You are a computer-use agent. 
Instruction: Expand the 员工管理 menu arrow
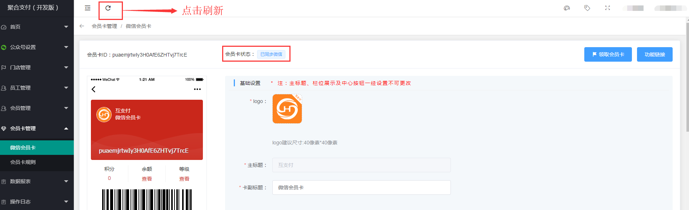pos(66,88)
